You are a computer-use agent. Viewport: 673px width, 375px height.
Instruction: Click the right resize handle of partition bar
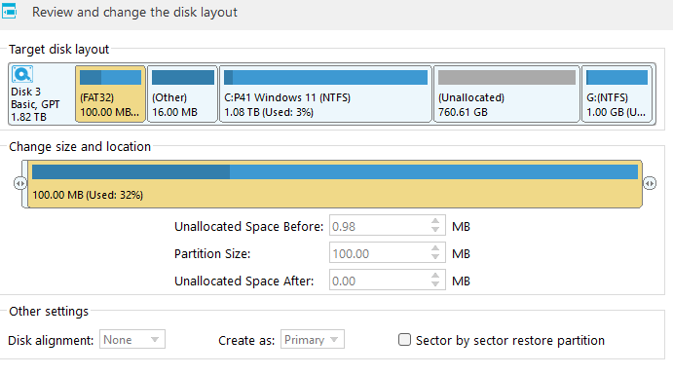(x=650, y=184)
